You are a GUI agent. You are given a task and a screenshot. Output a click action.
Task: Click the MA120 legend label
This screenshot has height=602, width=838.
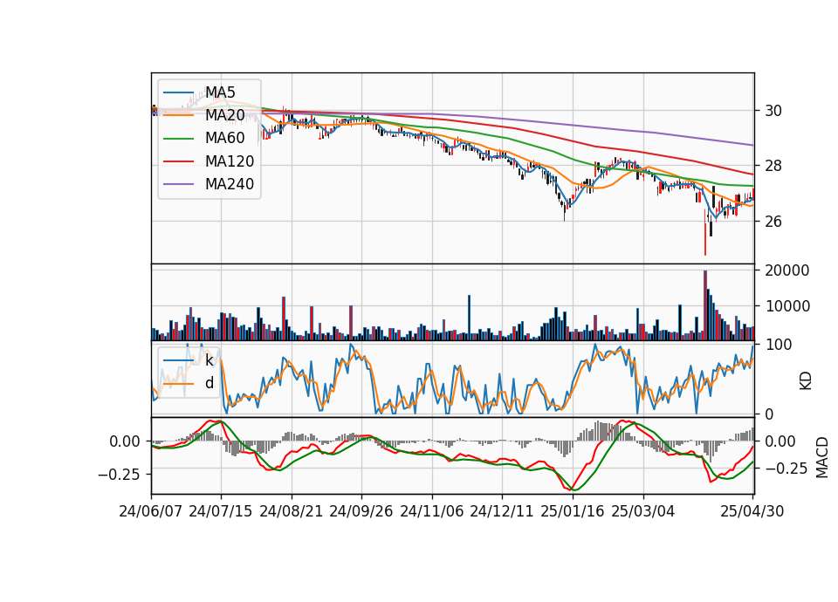[x=230, y=161]
